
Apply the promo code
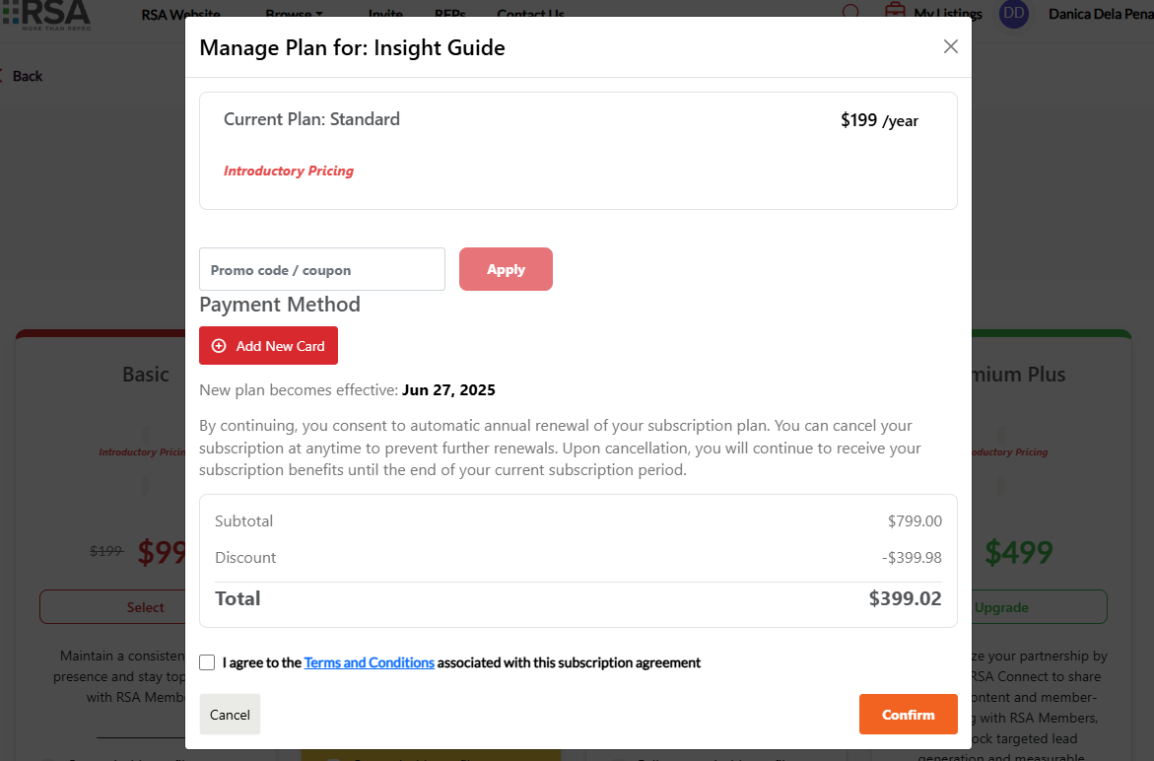pos(506,269)
